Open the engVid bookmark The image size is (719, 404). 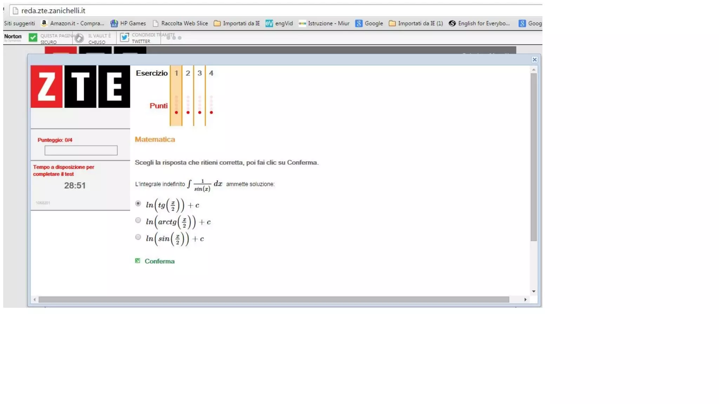coord(279,23)
